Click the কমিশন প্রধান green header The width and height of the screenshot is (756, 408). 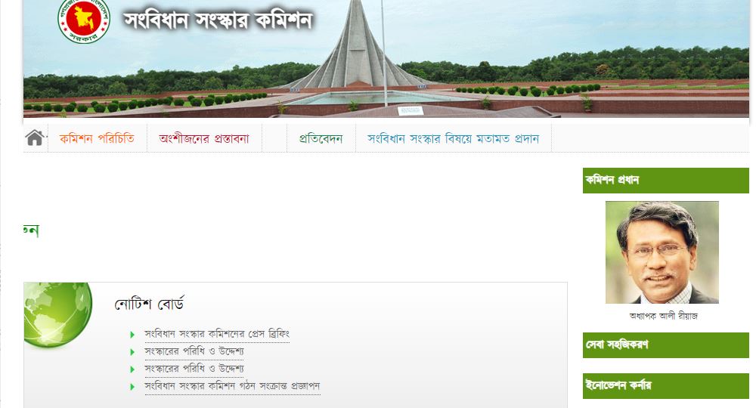coord(666,180)
